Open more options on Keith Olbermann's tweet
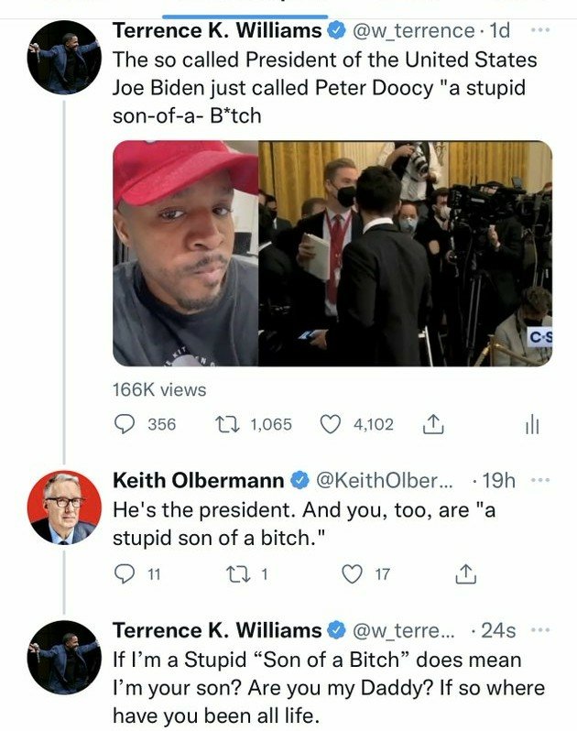The width and height of the screenshot is (577, 731). click(x=541, y=480)
